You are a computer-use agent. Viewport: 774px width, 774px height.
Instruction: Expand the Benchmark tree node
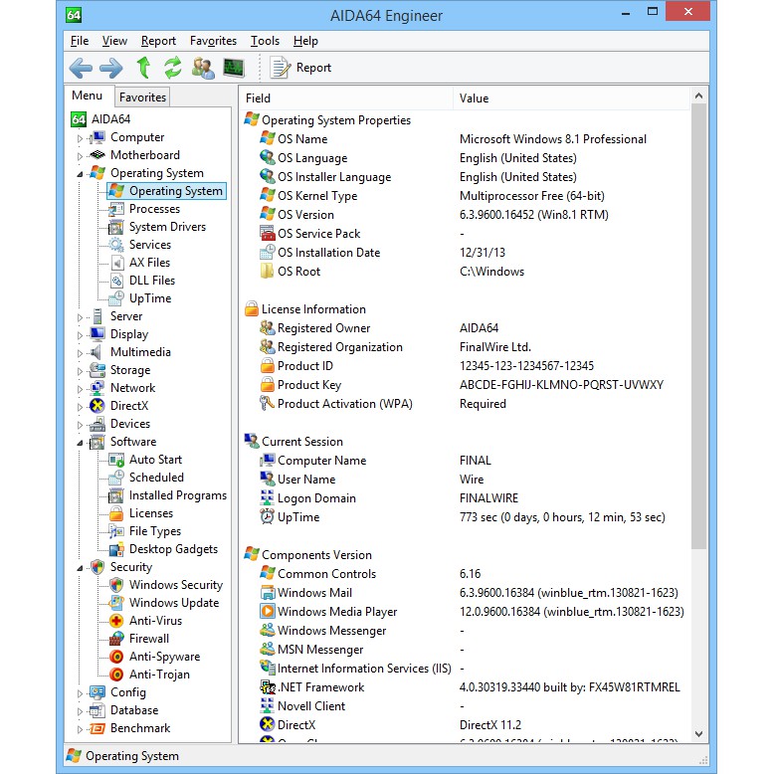[80, 729]
